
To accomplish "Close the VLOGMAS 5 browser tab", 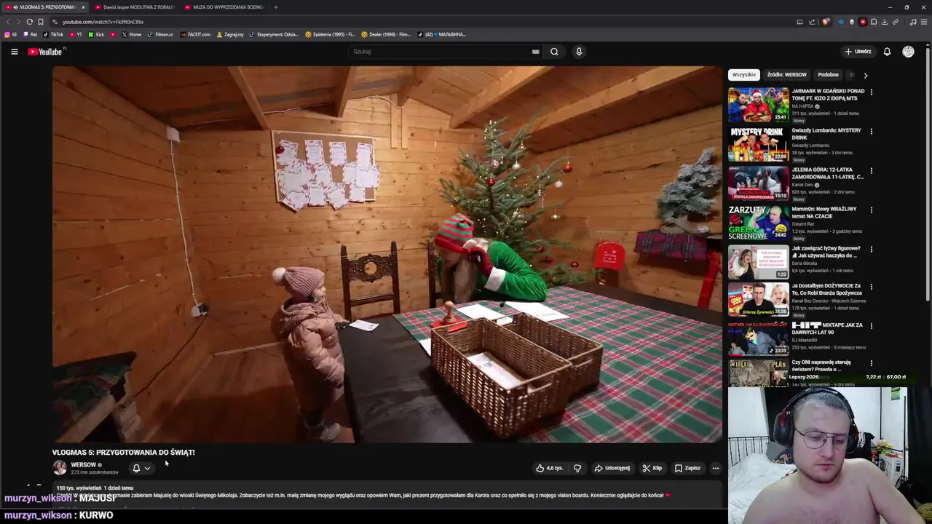I will 83,7.
